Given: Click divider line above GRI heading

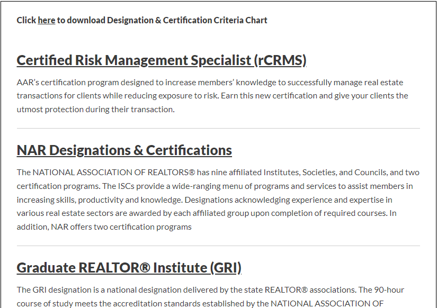Looking at the screenshot, I should click(x=218, y=246).
